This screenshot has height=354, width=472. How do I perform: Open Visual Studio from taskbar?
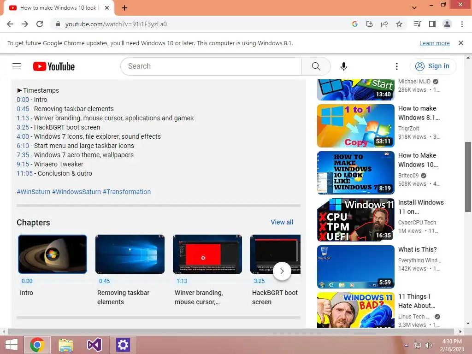(94, 345)
